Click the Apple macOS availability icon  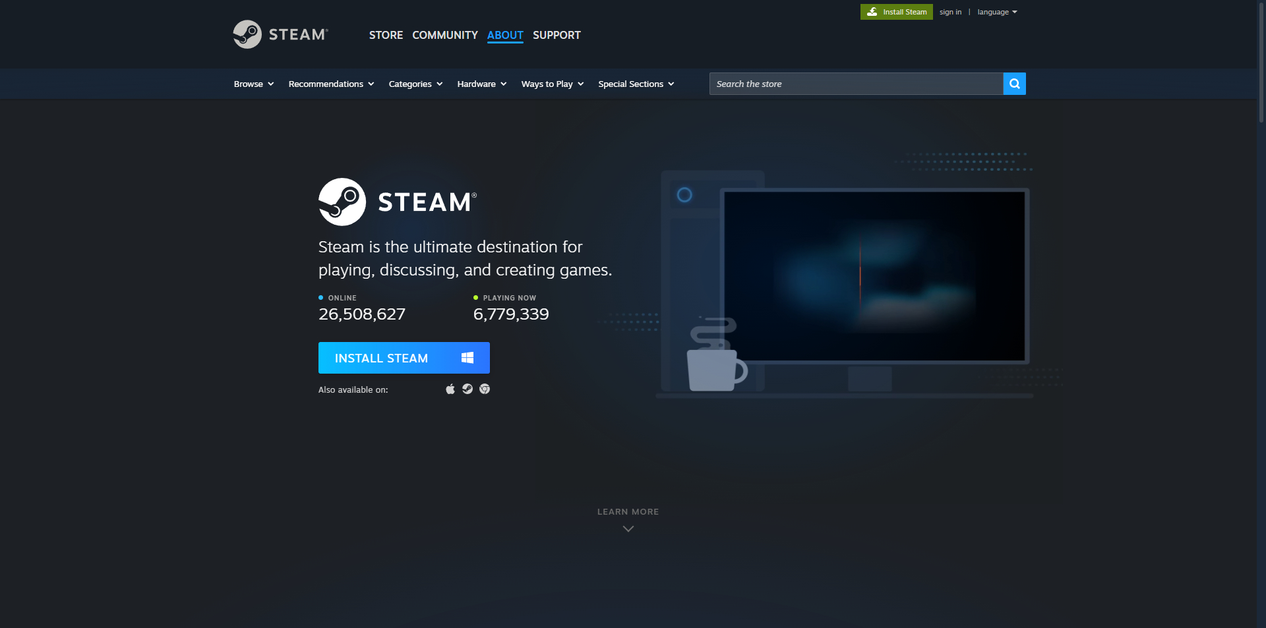tap(450, 389)
